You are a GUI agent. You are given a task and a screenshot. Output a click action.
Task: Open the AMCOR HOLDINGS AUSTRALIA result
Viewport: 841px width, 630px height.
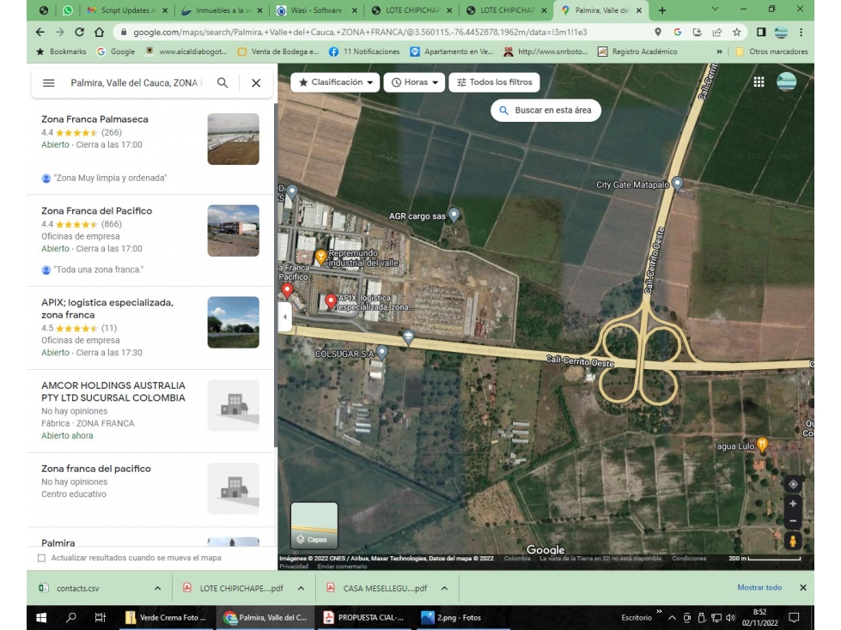150,411
